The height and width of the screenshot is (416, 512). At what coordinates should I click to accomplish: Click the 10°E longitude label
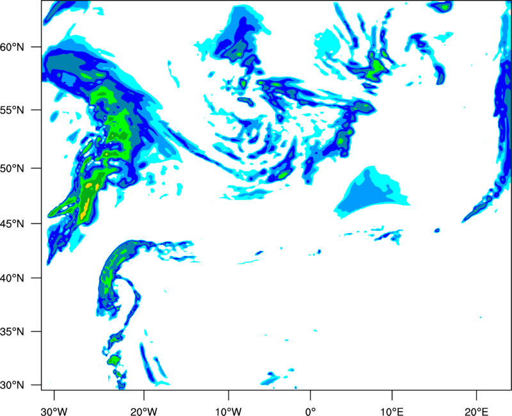392,412
